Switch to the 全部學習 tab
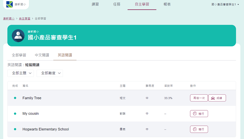The height and width of the screenshot is (139, 244). pyautogui.click(x=19, y=55)
